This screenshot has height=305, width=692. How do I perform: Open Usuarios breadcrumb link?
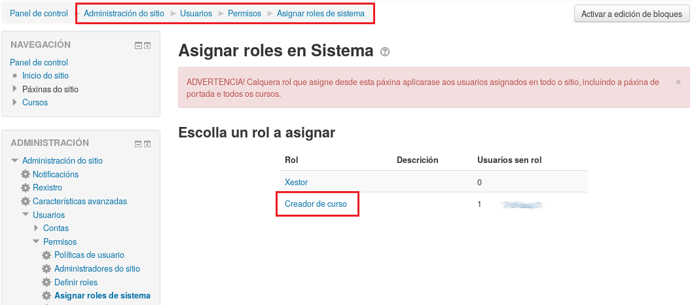[x=196, y=14]
